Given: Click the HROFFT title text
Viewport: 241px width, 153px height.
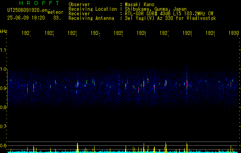Looking at the screenshot, I should click(39, 3).
